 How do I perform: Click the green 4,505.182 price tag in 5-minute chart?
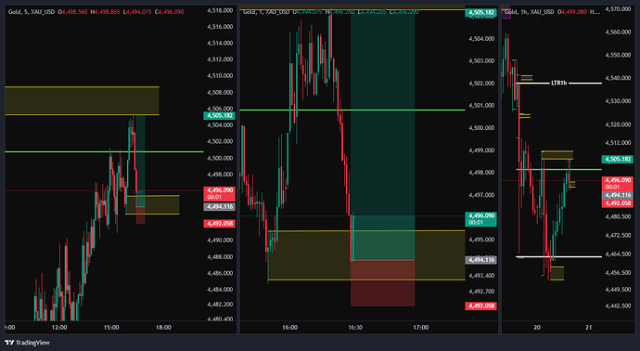pos(219,116)
